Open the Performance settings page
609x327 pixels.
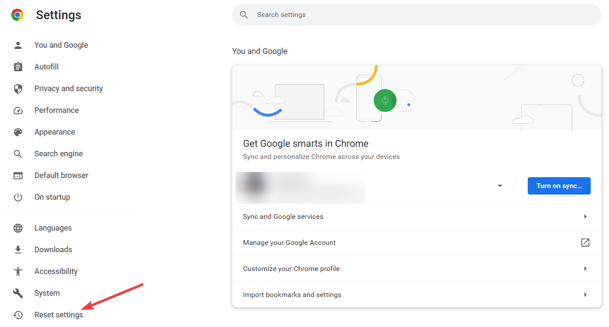(x=57, y=110)
